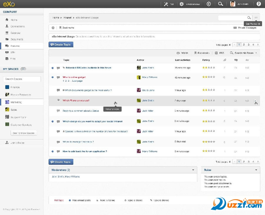Open Bookmarks next to settings gear

[67, 28]
